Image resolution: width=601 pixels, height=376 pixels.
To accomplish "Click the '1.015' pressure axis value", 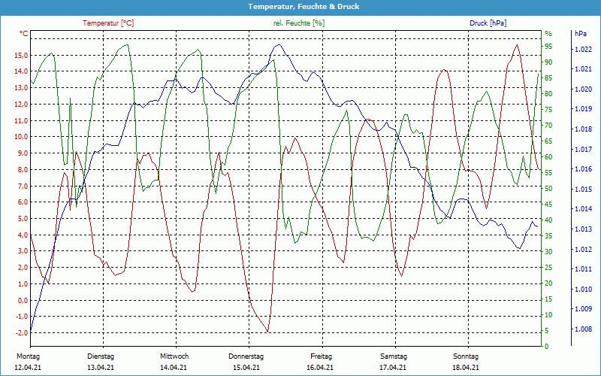I will coord(584,190).
